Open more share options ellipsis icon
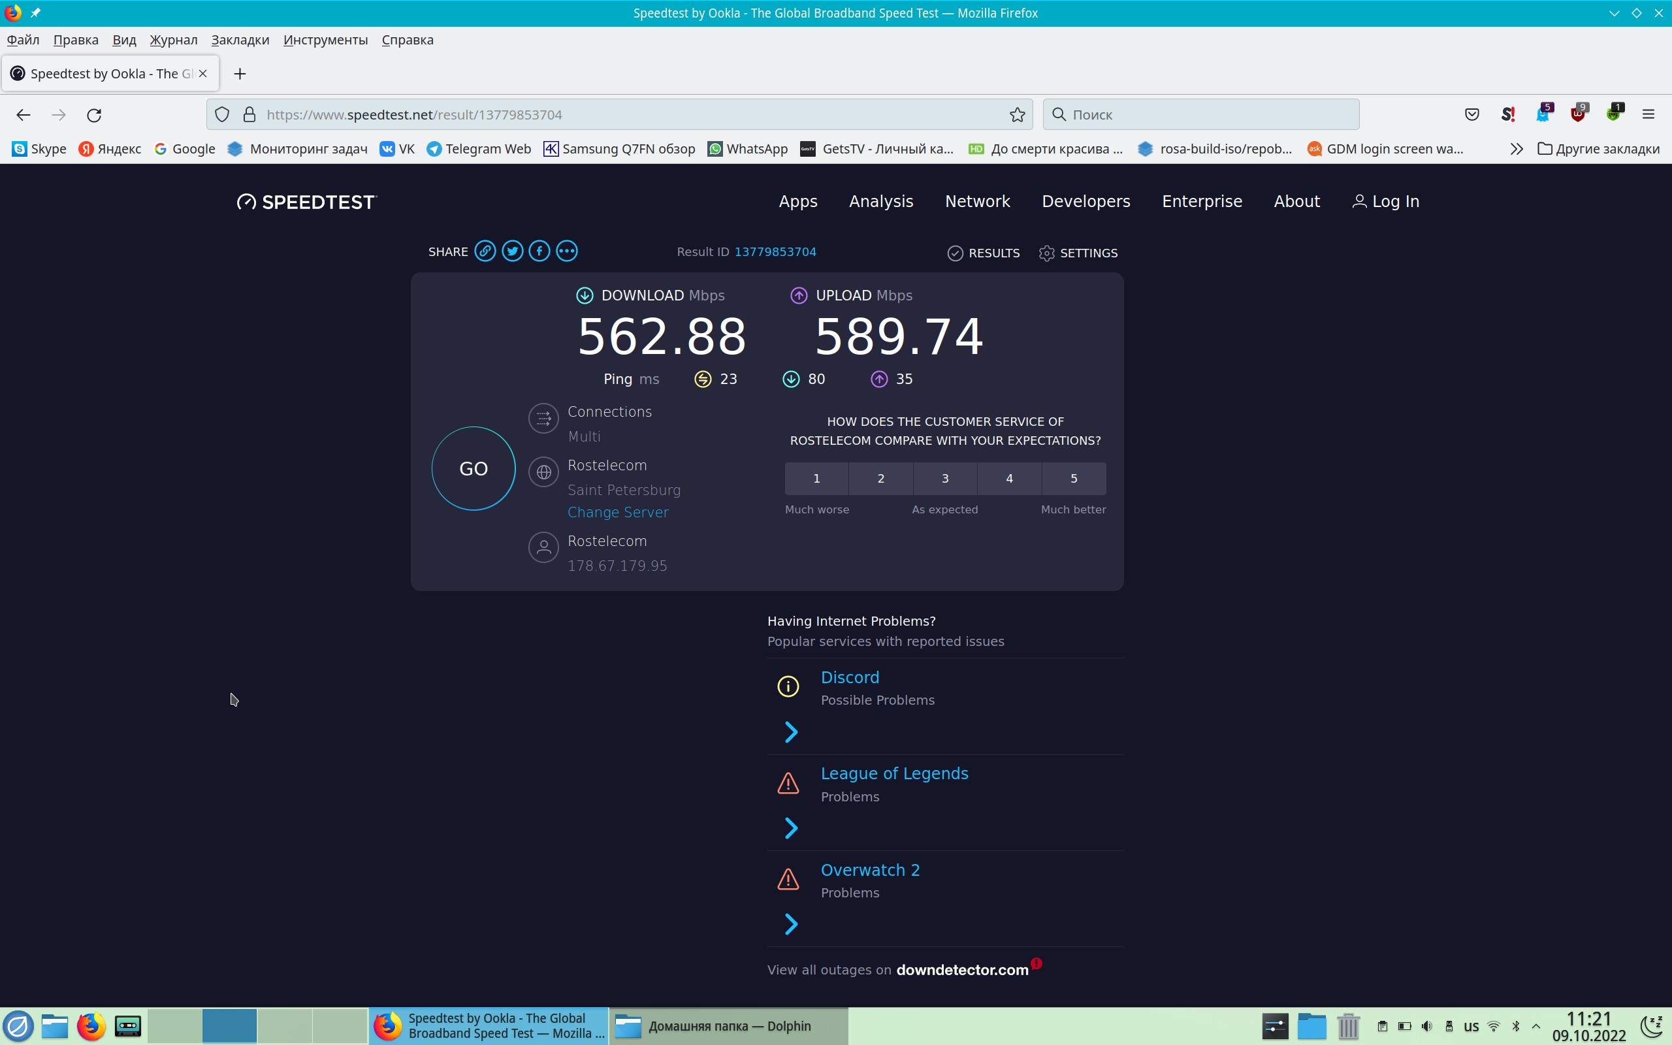Screen dimensions: 1672x1045 (x=566, y=251)
